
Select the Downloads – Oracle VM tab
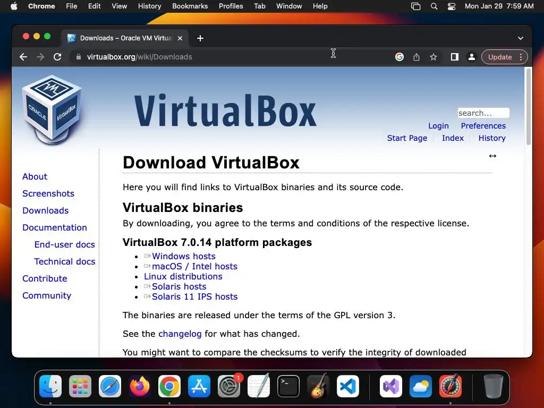125,38
